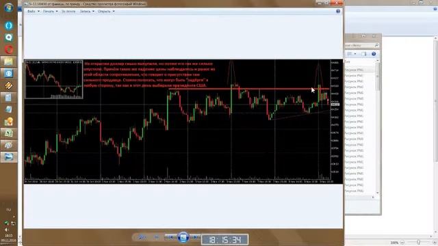The height and width of the screenshot is (246, 438).
Task: Open the Печать menu in Photo Viewer
Action: (49, 12)
